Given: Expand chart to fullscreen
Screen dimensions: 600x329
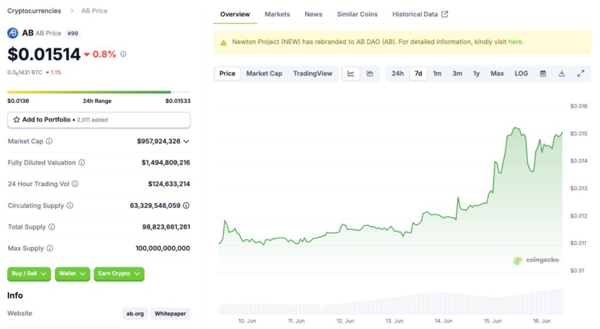Looking at the screenshot, I should (x=581, y=73).
